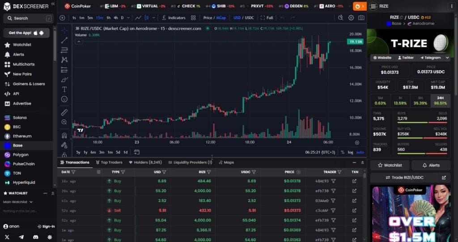Click the Sign-in link
Image resolution: width=458 pixels, height=242 pixels.
(x=46, y=226)
